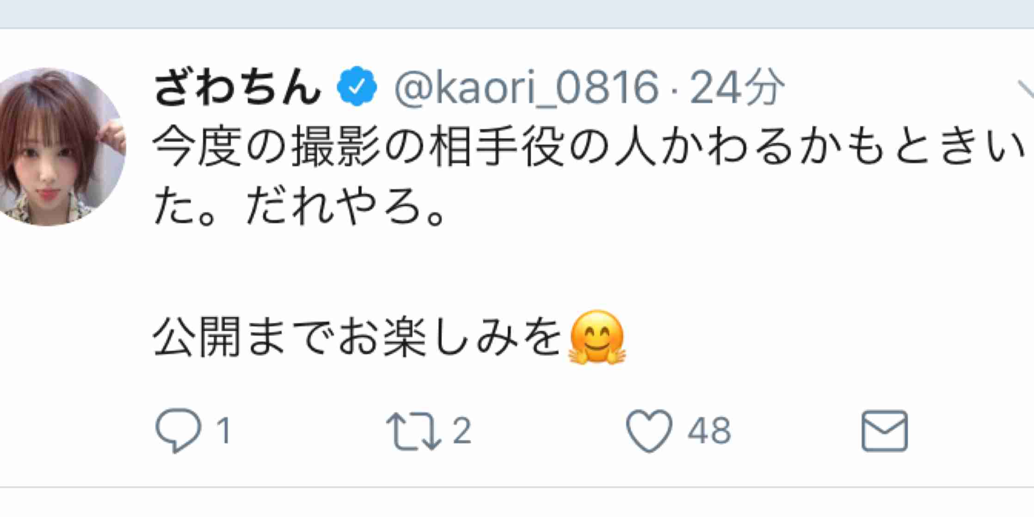
Task: Open the ざわちん display name link
Action: click(237, 87)
